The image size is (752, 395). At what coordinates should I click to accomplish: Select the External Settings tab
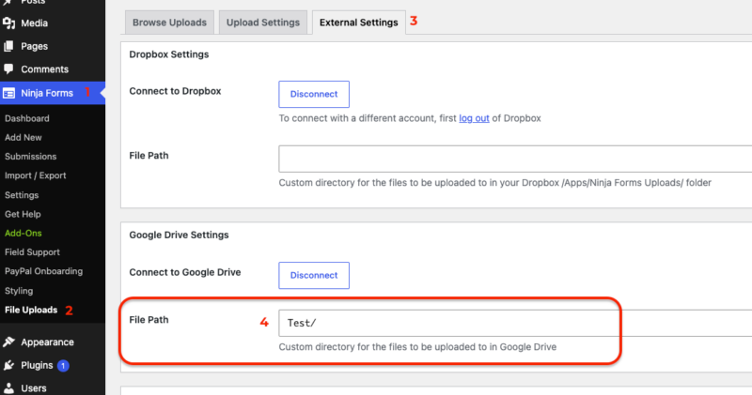point(359,23)
